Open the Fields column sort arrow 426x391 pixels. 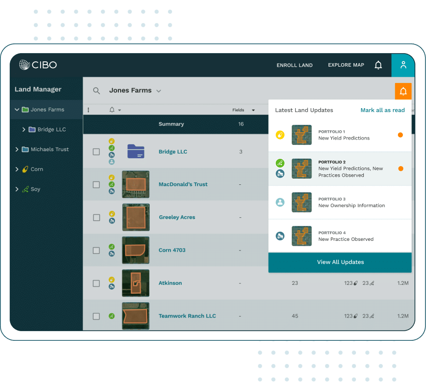coord(253,110)
